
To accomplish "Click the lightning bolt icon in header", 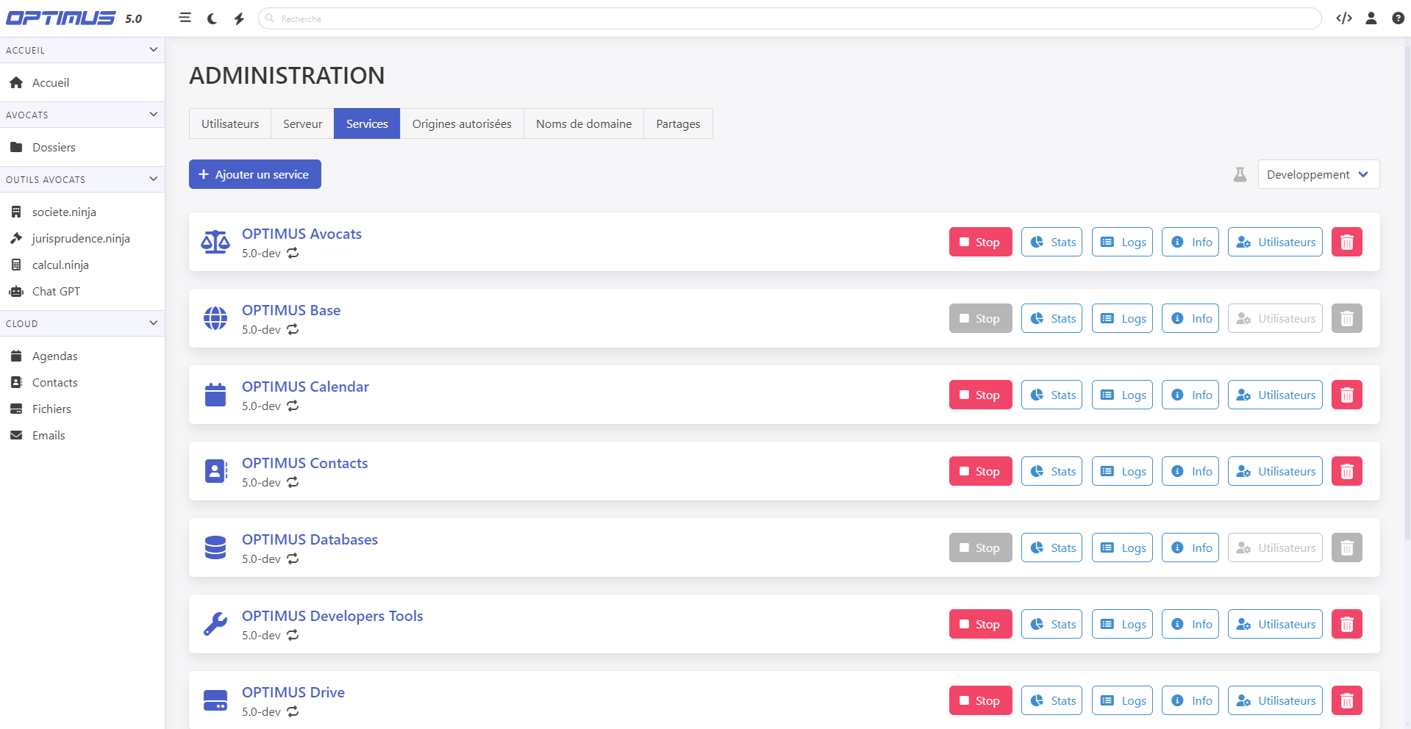I will click(x=239, y=18).
